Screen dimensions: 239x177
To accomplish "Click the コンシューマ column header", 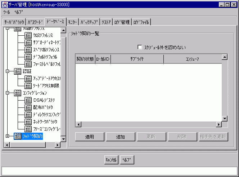I will point(193,59).
